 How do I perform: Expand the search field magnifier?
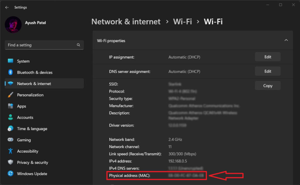pos(78,45)
